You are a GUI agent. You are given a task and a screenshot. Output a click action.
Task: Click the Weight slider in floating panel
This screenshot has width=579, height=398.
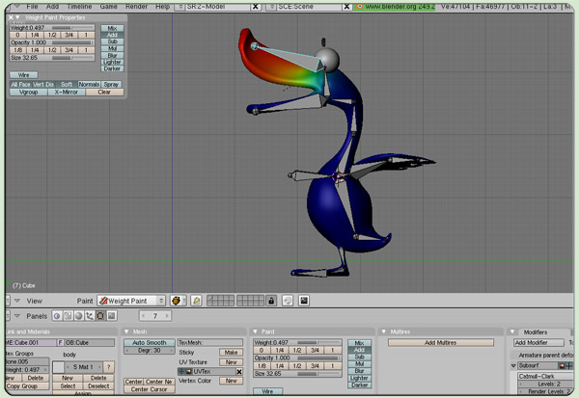click(52, 28)
